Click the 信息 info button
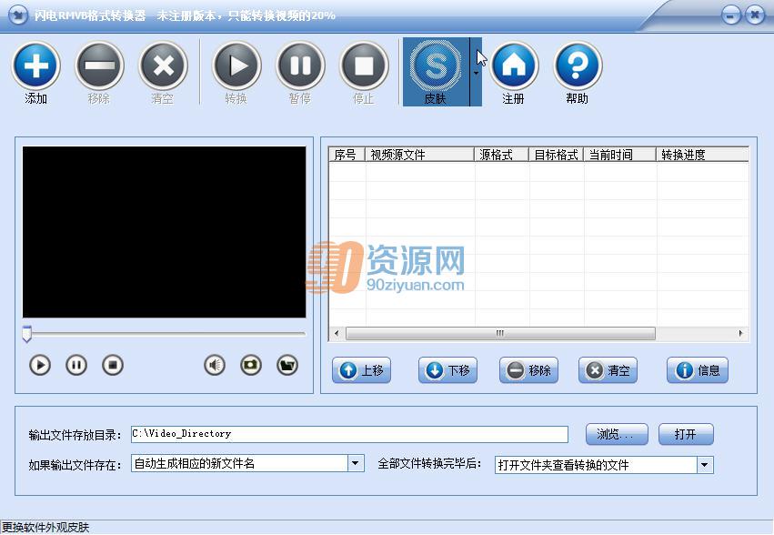The image size is (774, 535). click(x=698, y=370)
